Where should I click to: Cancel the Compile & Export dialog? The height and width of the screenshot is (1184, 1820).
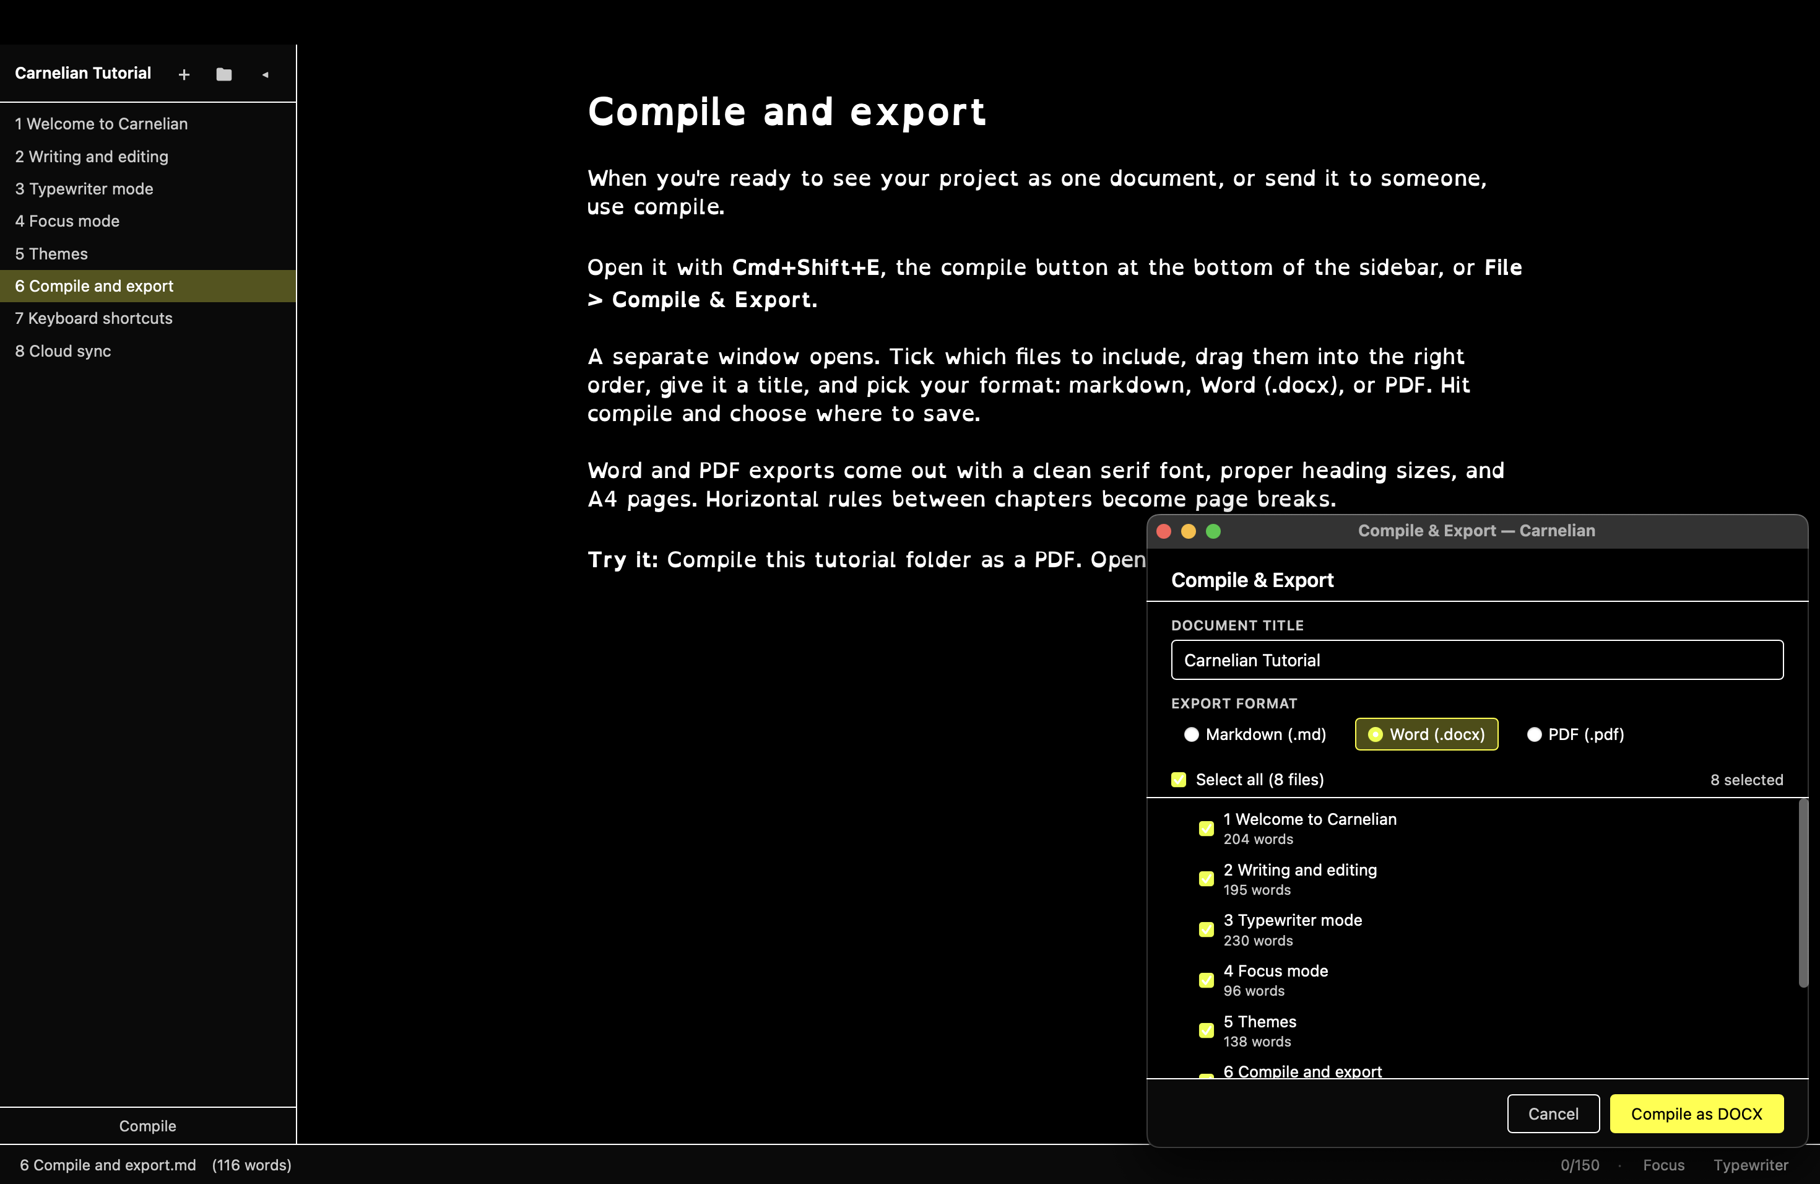click(x=1553, y=1113)
